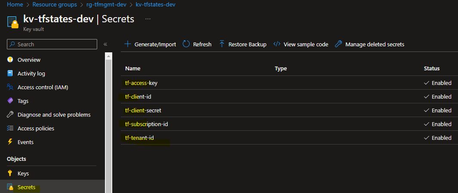The width and height of the screenshot is (458, 193).
Task: Click the sidebar vertical scrollbar thumb
Action: pyautogui.click(x=108, y=126)
